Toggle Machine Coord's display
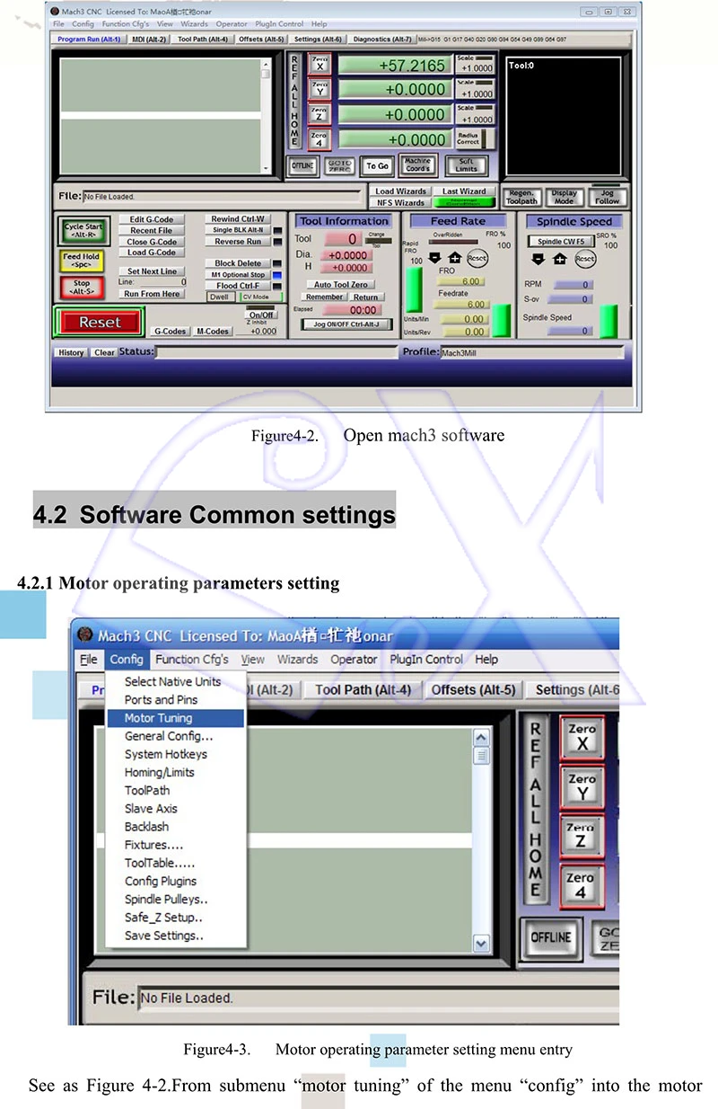 [417, 166]
